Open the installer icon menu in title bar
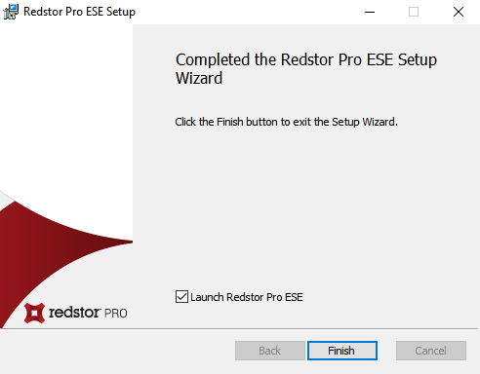Image resolution: width=480 pixels, height=374 pixels. point(11,12)
